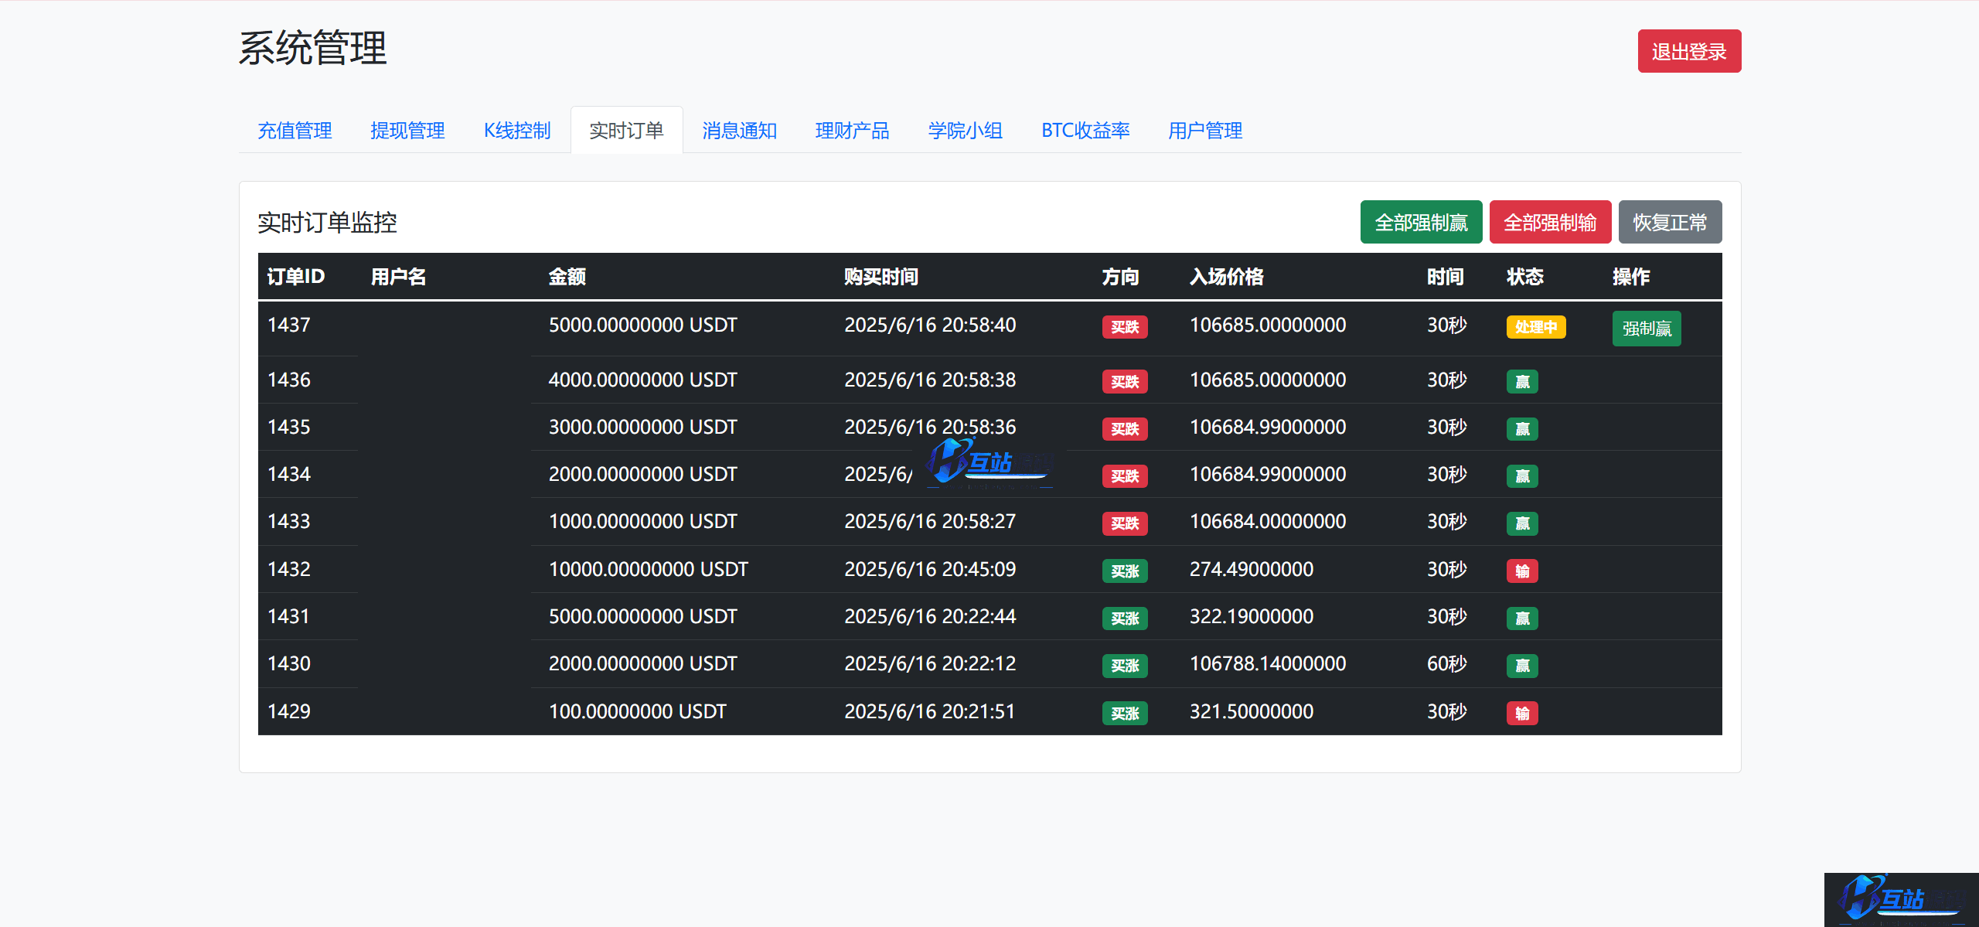Image resolution: width=1979 pixels, height=927 pixels.
Task: Click the 处理中 status badge of order 1437
Action: point(1536,327)
